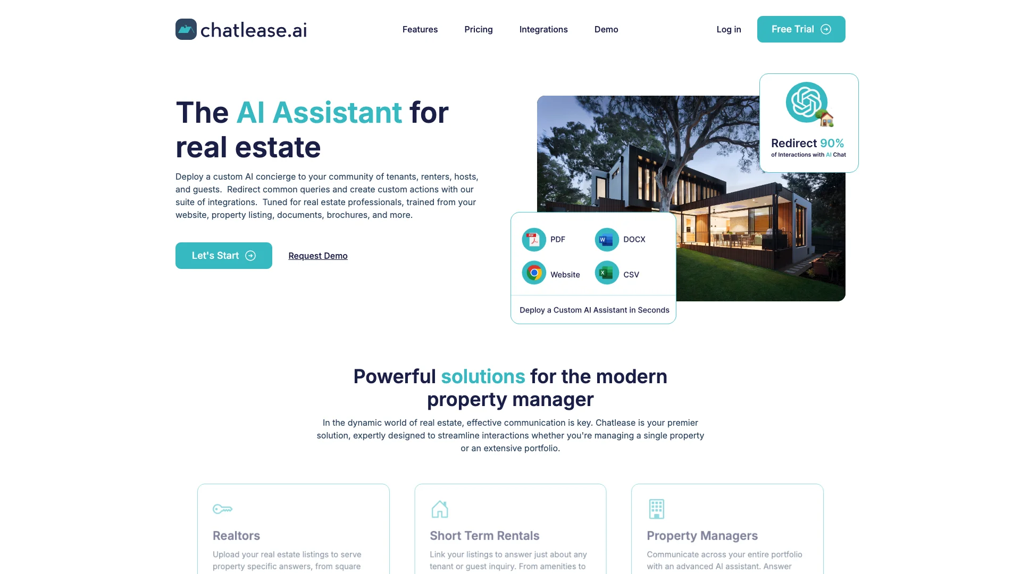Click the Short Term Rentals house icon

pos(440,508)
